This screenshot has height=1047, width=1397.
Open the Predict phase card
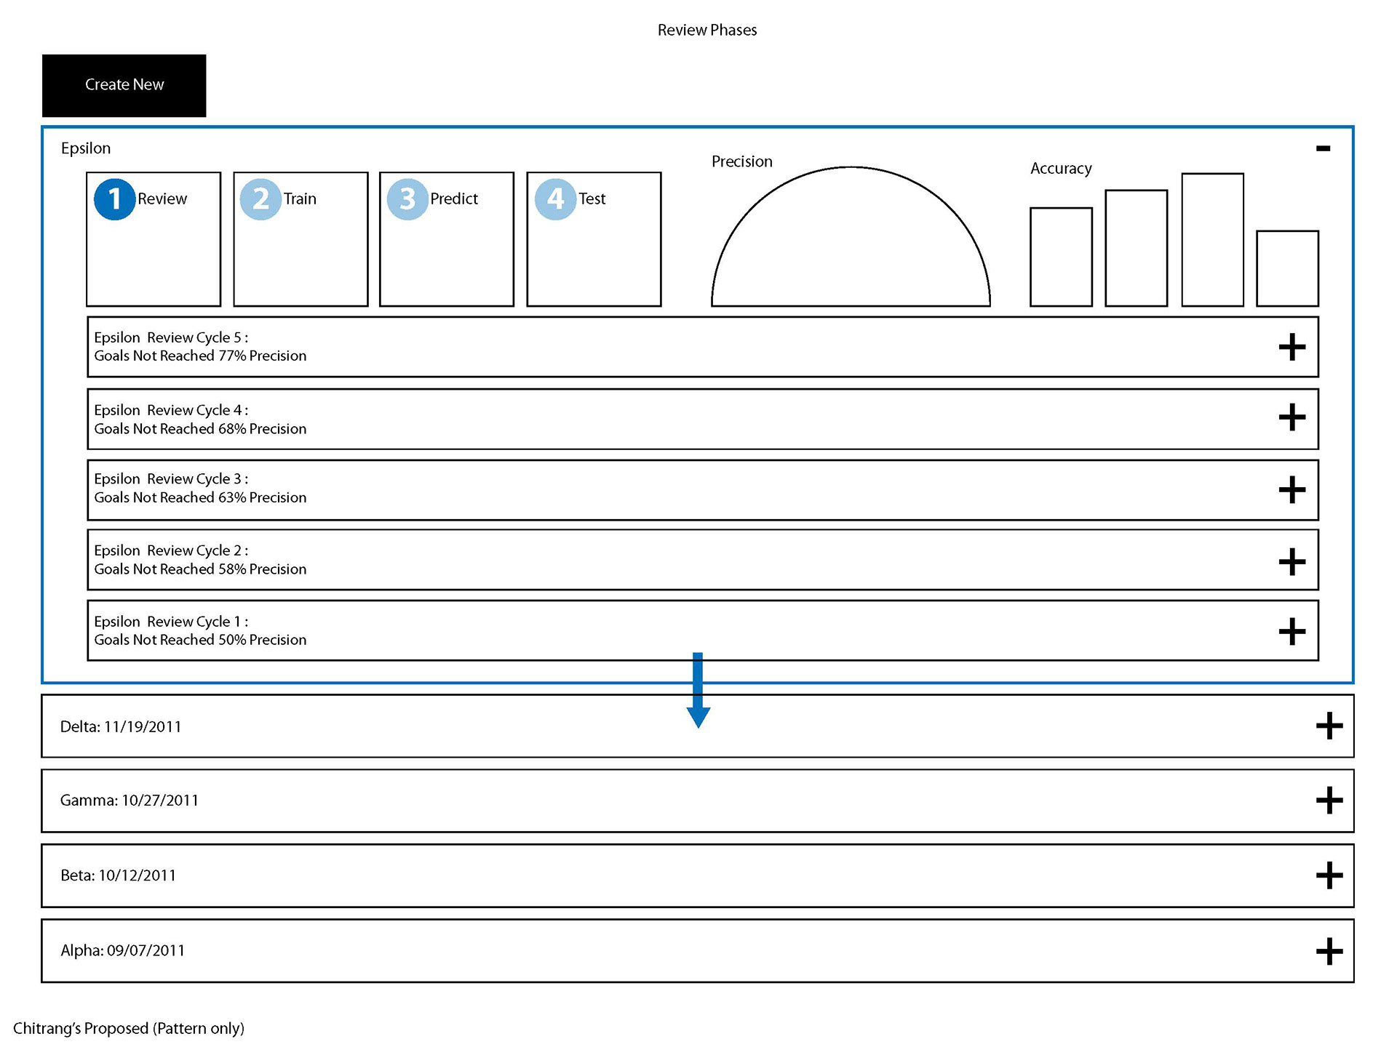[x=447, y=239]
